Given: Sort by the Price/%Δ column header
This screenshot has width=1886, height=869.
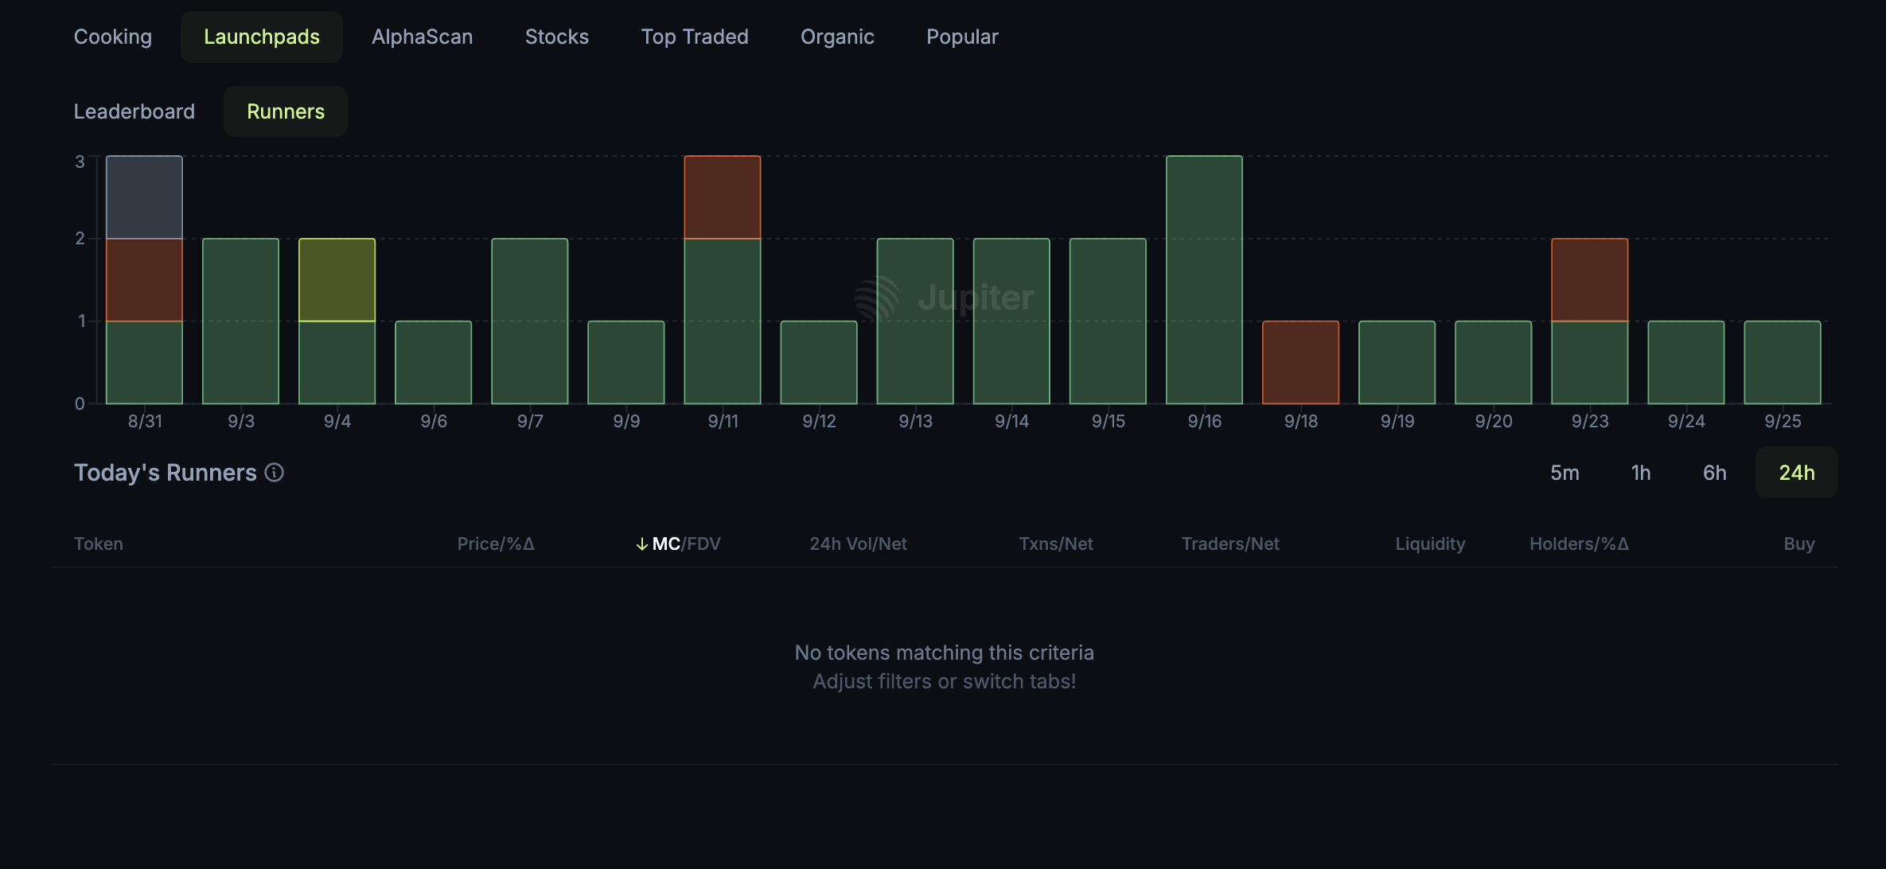Looking at the screenshot, I should coord(495,544).
